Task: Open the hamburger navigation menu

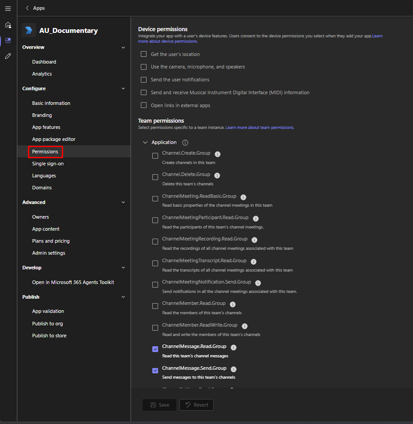Action: [8, 8]
